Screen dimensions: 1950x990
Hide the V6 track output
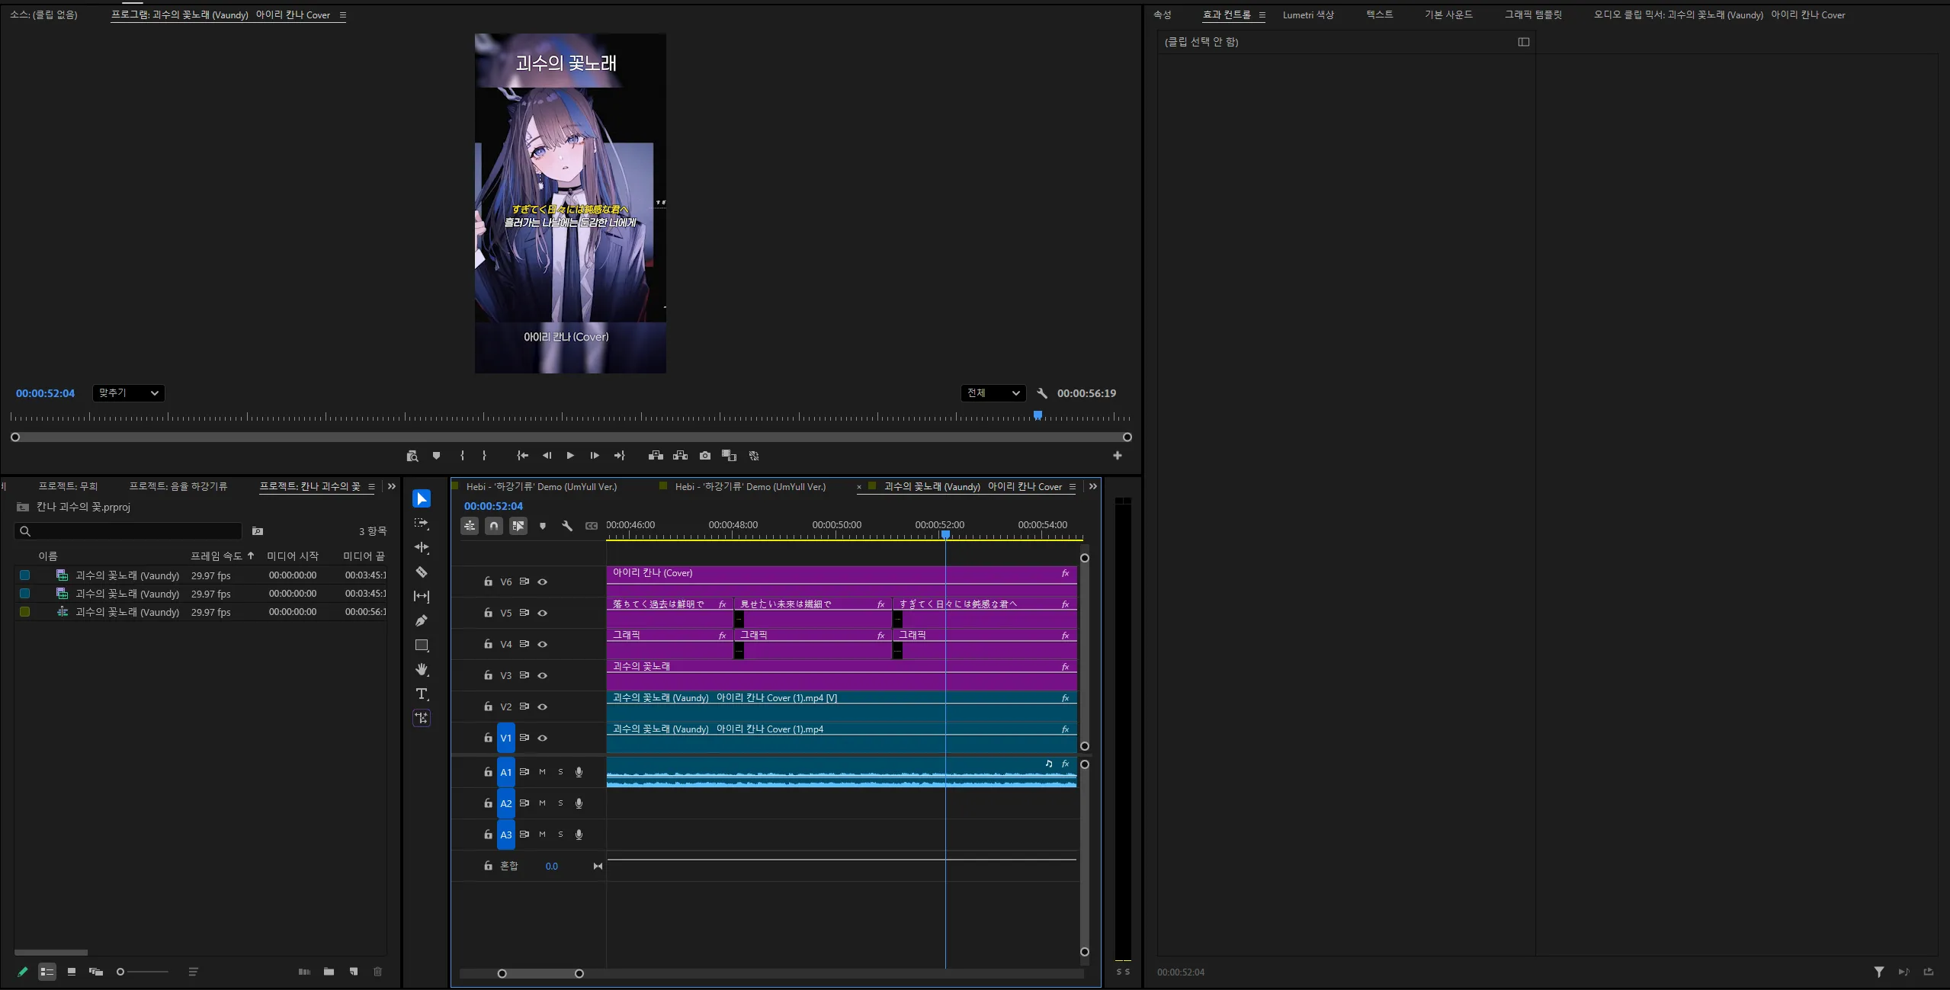tap(543, 582)
